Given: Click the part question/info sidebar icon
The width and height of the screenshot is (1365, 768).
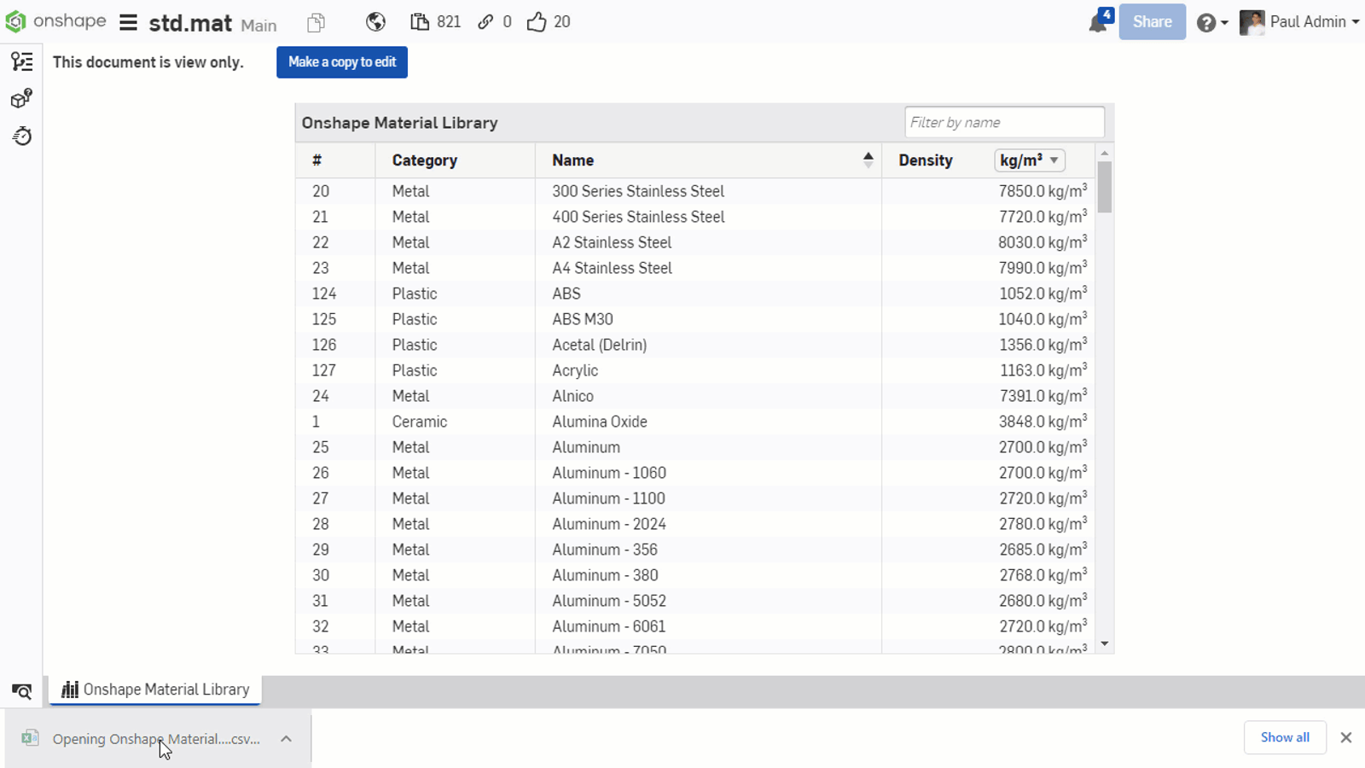Looking at the screenshot, I should coord(21,98).
